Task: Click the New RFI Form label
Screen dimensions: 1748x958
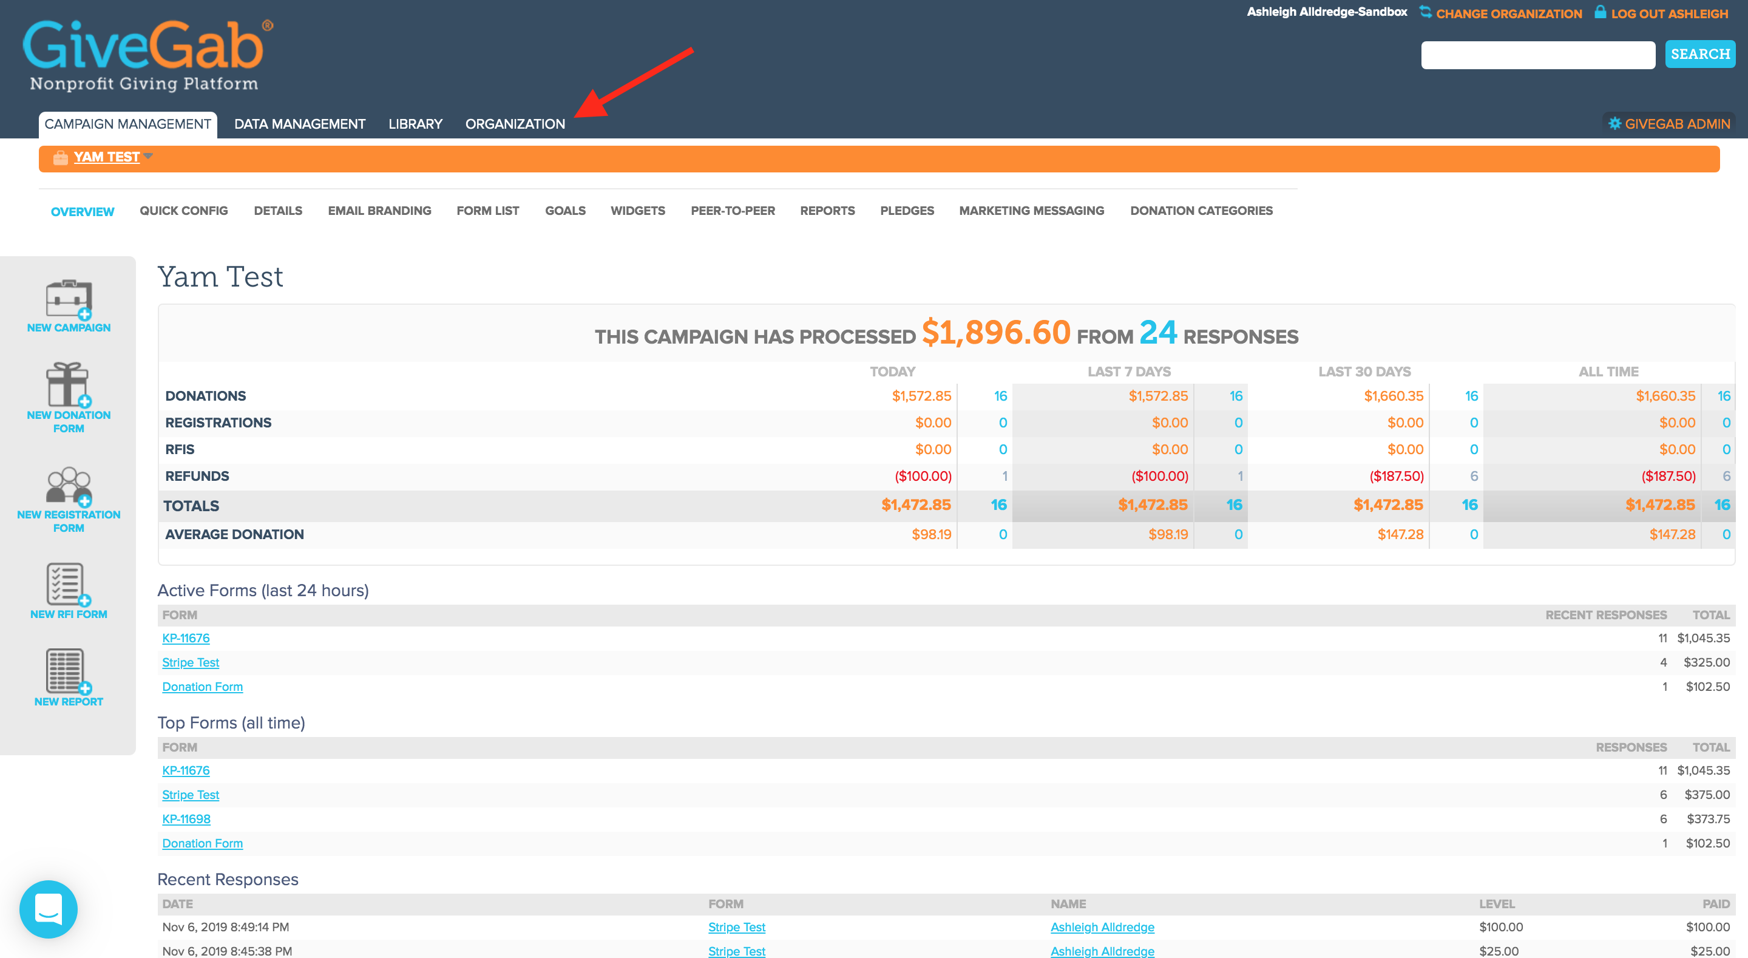Action: tap(69, 614)
